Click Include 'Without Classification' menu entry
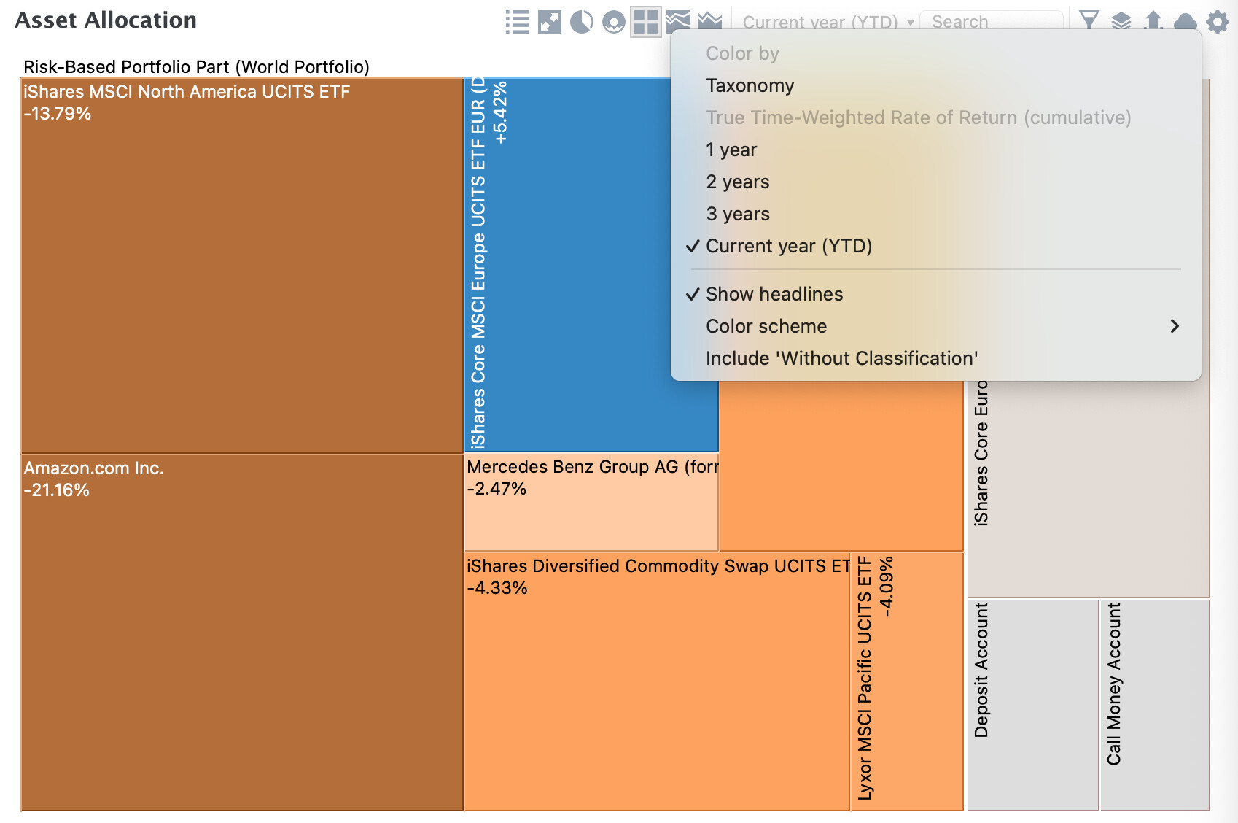This screenshot has height=823, width=1238. (x=841, y=358)
